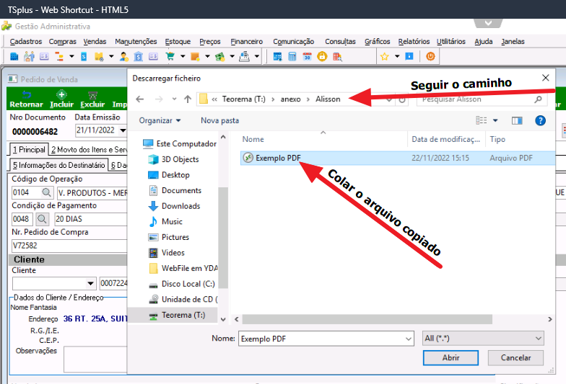The image size is (566, 384).
Task: Click the Abrir button
Action: (x=450, y=357)
